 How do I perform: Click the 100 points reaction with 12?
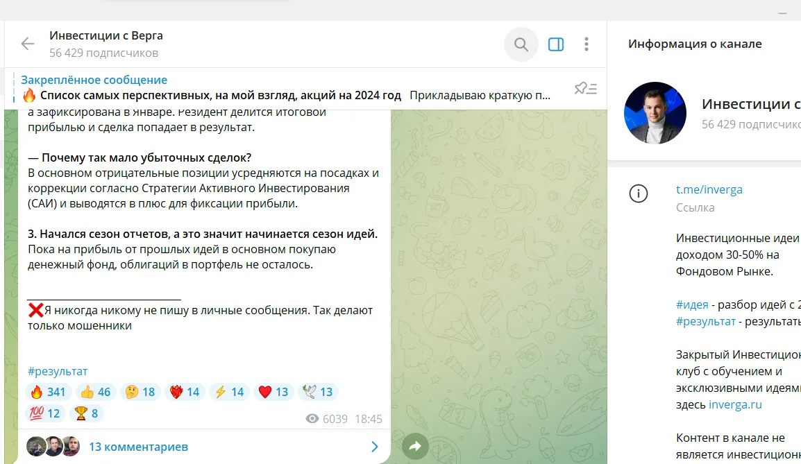tap(45, 413)
